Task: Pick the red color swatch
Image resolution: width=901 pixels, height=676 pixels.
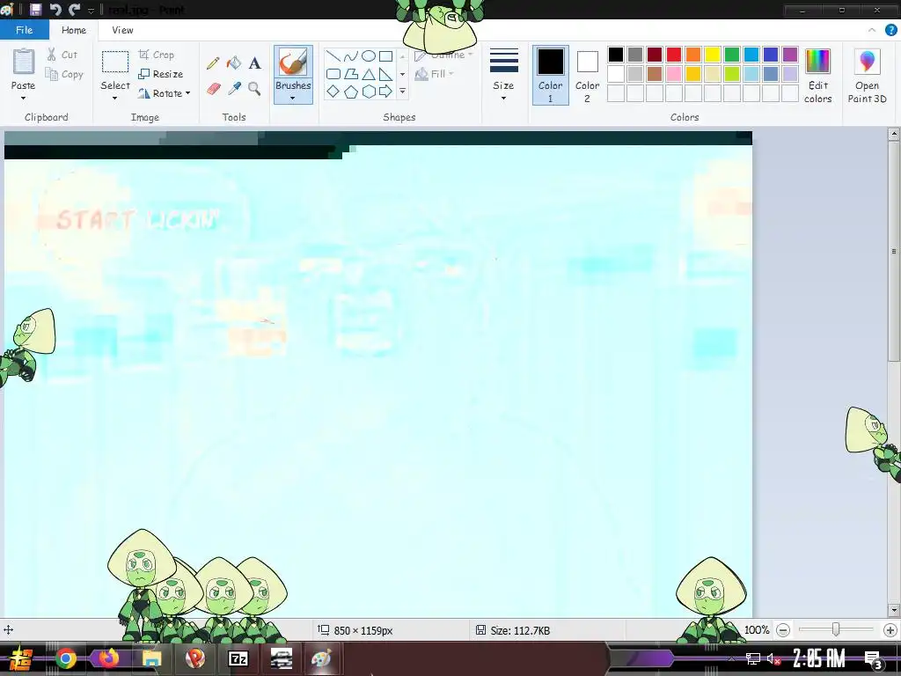Action: [x=673, y=55]
